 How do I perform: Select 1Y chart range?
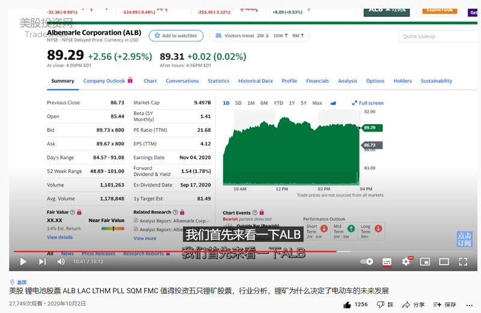click(292, 103)
